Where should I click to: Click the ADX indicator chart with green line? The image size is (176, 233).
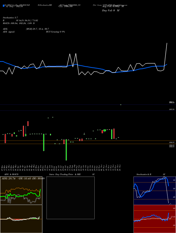pos(21,191)
